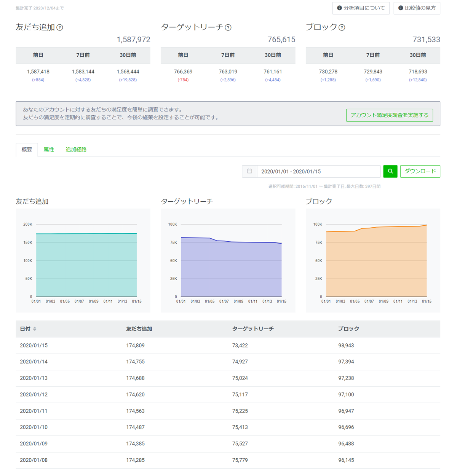The height and width of the screenshot is (472, 457).
Task: Click the ターゲットリーチ table column header
Action: [x=253, y=329]
